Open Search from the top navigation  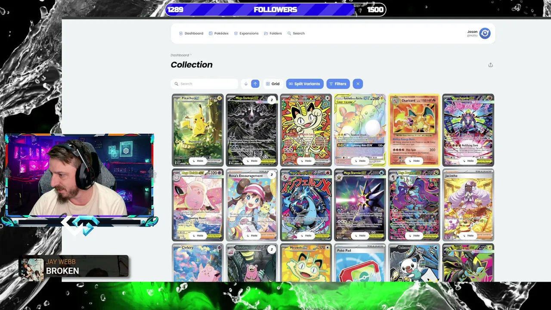[x=296, y=33]
